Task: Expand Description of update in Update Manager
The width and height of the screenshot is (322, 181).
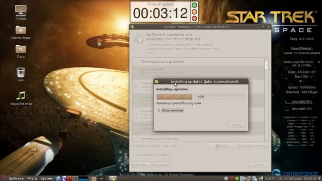Action: (x=151, y=155)
